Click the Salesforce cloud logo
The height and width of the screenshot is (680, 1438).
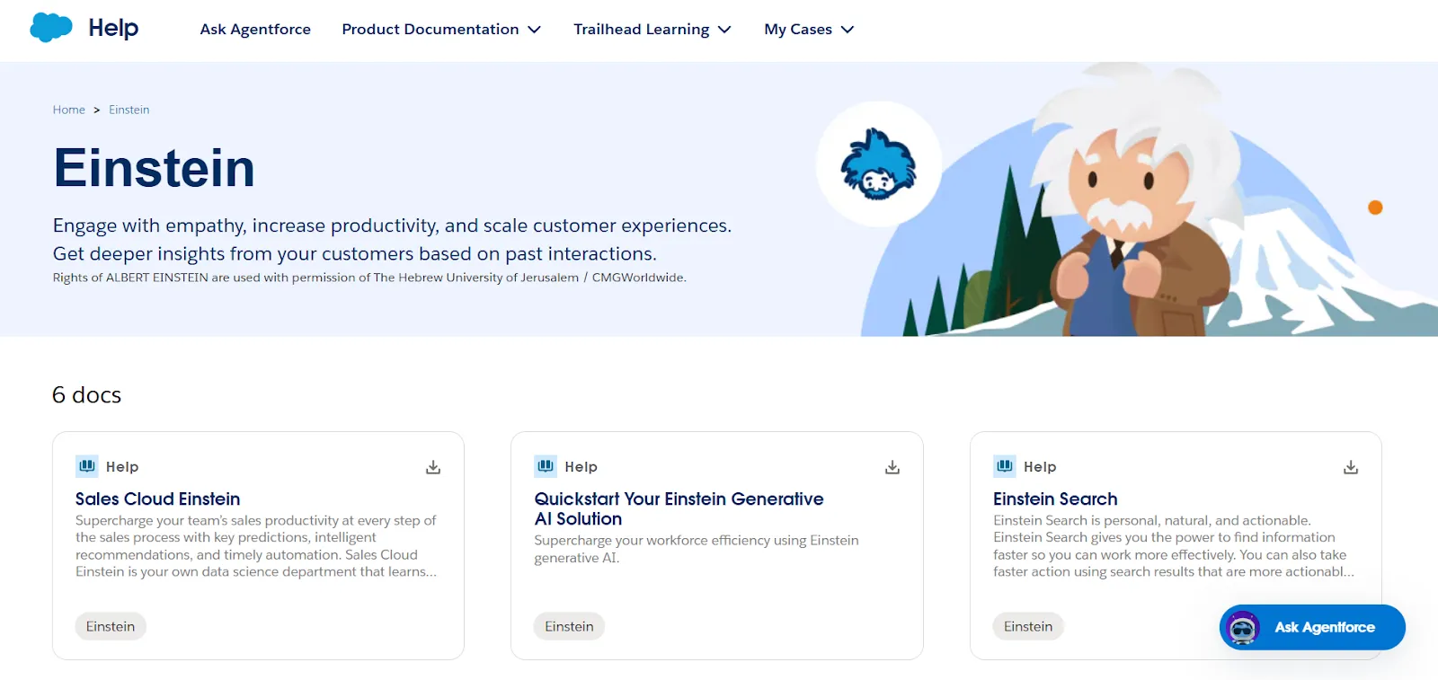51,28
